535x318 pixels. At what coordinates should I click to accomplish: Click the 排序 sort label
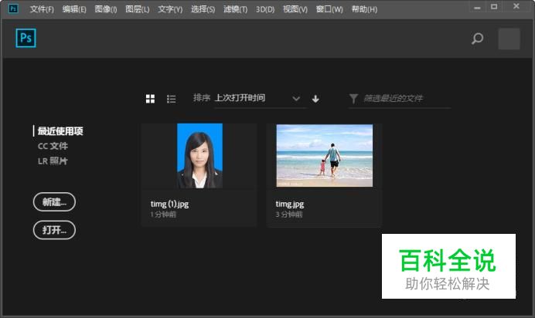(202, 98)
